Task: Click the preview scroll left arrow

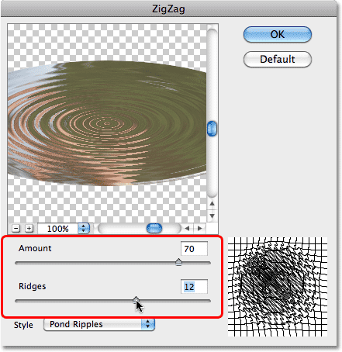Action: (187, 229)
